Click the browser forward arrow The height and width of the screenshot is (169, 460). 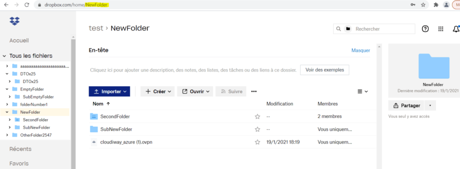click(x=17, y=4)
